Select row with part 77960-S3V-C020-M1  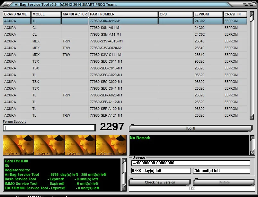tap(125, 48)
